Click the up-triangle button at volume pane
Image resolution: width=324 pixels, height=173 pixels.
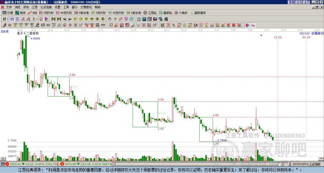3,158
